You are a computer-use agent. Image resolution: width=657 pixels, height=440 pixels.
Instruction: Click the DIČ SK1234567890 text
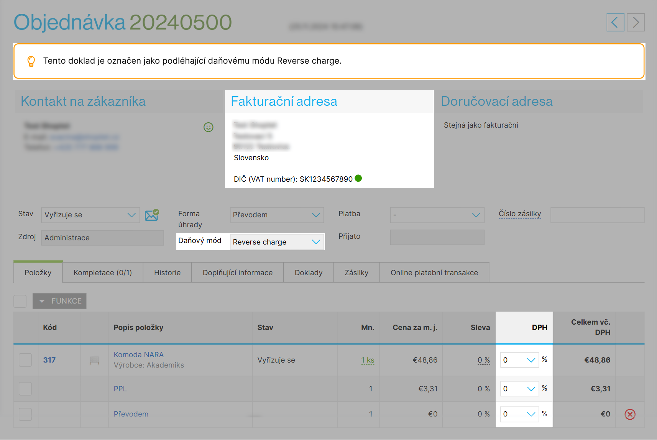click(x=293, y=179)
